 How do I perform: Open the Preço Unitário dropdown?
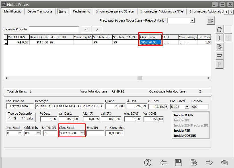tap(192, 20)
